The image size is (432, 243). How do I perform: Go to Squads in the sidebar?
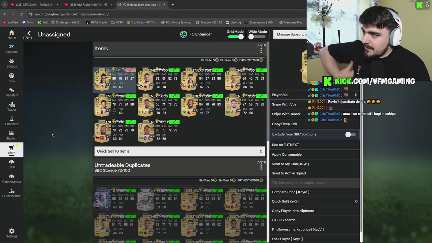[11, 63]
